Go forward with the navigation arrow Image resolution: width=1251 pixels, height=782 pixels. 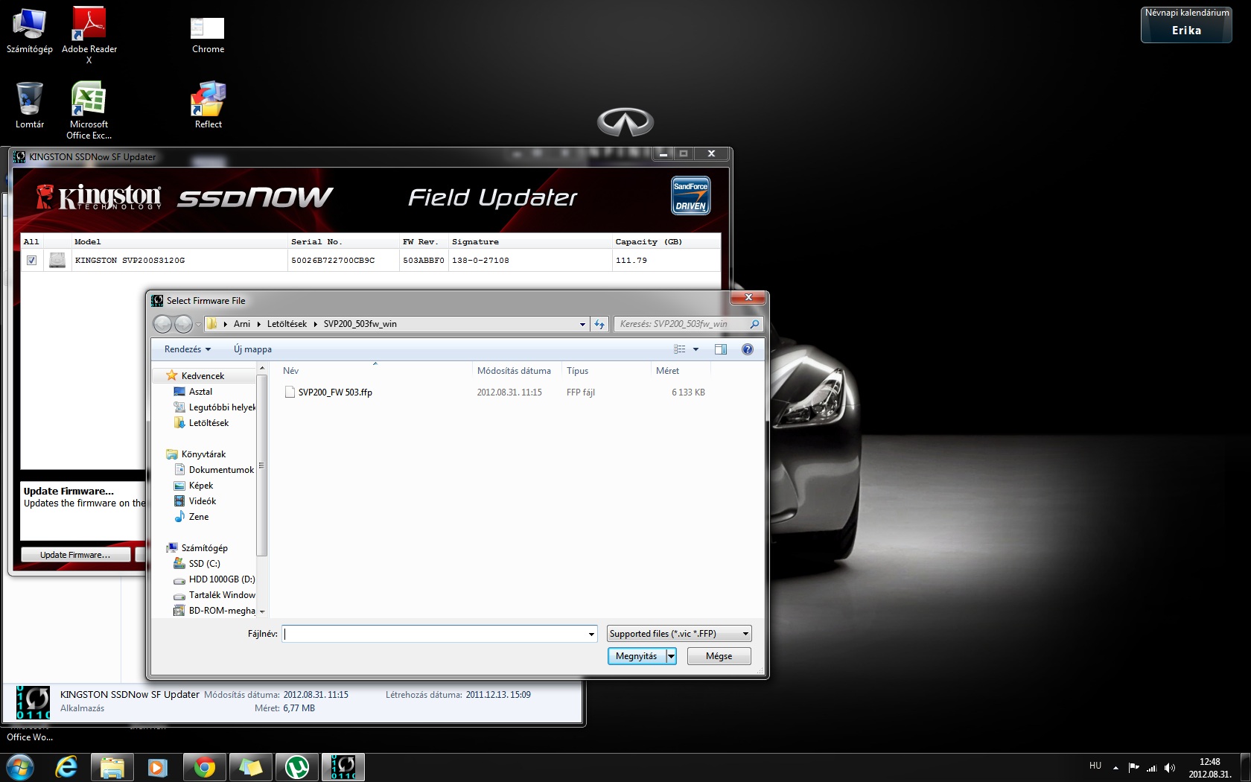pos(183,324)
